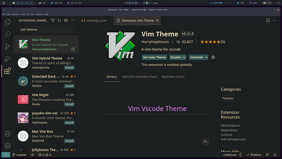Open the Repository resource link

click(229, 130)
